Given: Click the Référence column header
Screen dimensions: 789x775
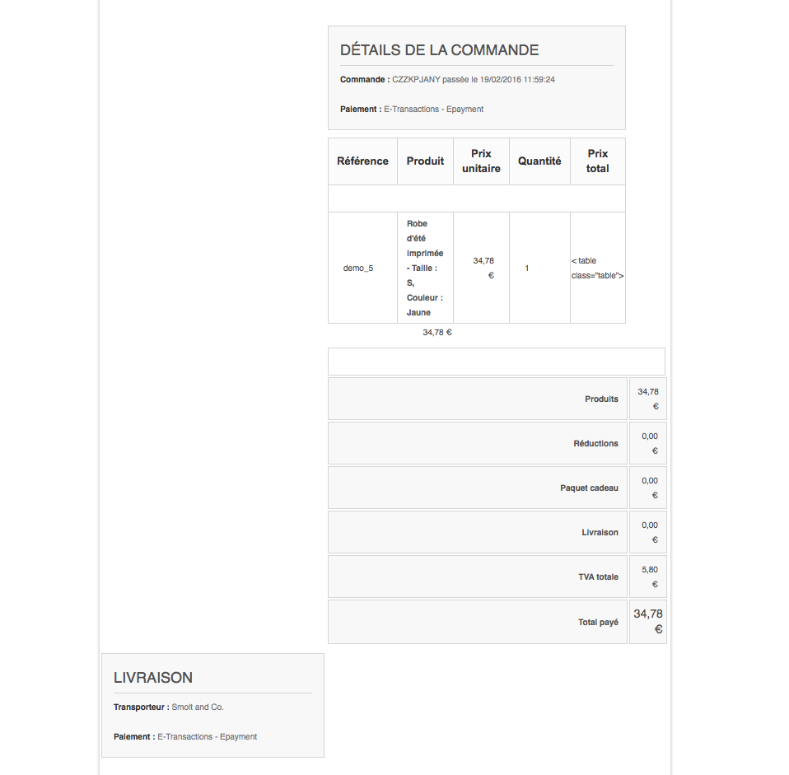Looking at the screenshot, I should click(362, 161).
